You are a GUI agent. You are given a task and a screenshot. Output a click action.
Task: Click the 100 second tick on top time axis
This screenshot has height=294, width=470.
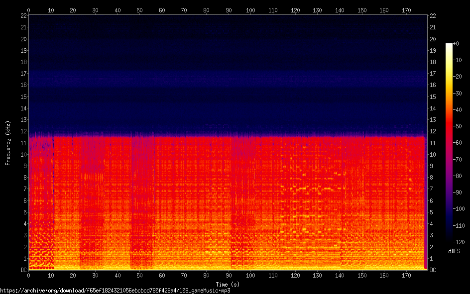(x=250, y=10)
